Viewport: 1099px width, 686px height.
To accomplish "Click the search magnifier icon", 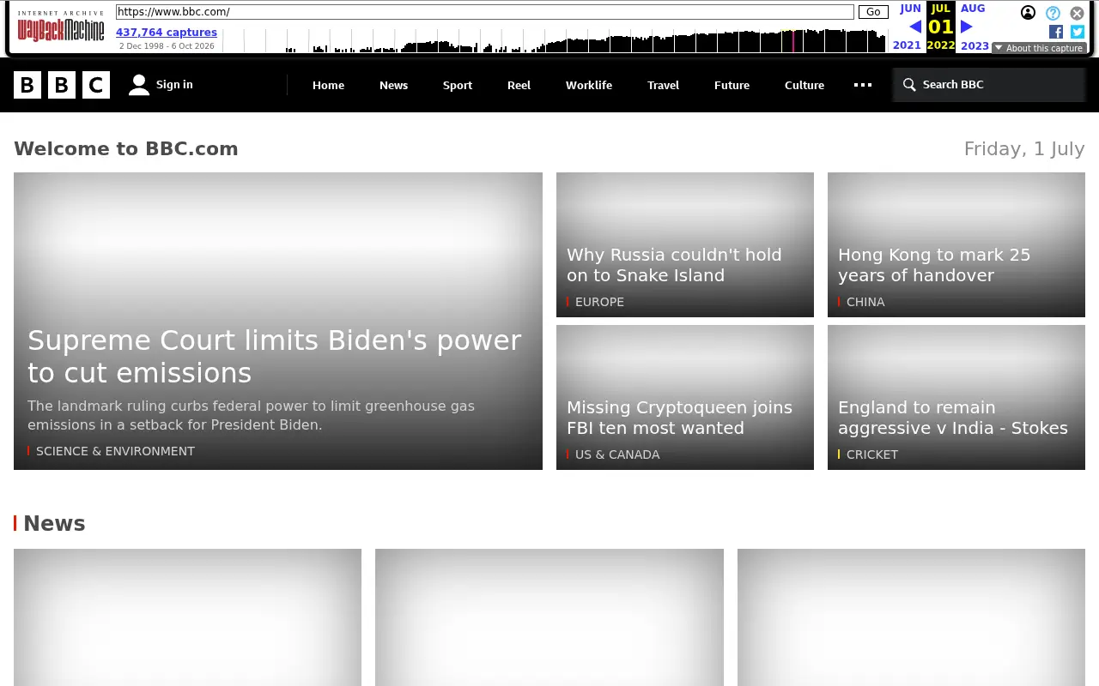I will point(909,85).
